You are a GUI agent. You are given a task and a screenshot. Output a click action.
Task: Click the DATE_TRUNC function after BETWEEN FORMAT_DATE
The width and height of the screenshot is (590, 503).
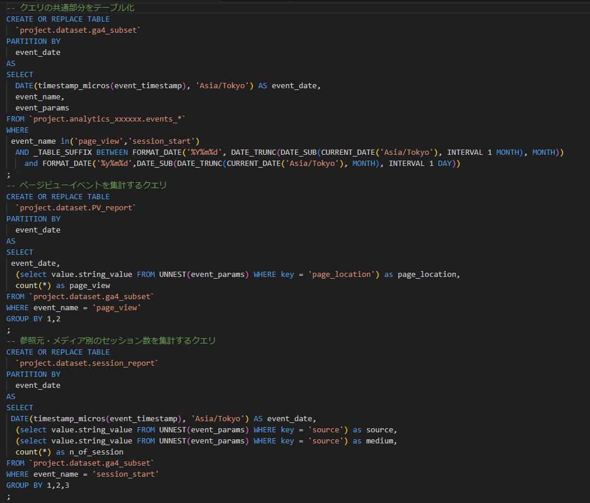pos(254,152)
